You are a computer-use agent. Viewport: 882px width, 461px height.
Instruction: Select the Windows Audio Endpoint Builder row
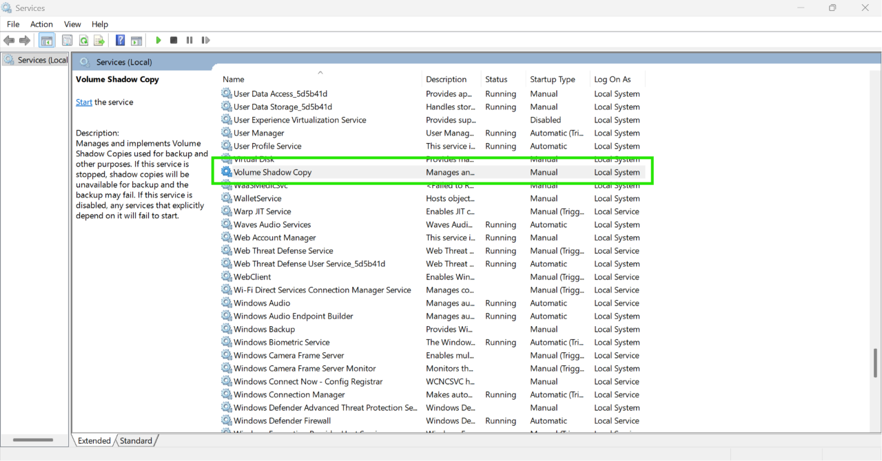click(432, 316)
